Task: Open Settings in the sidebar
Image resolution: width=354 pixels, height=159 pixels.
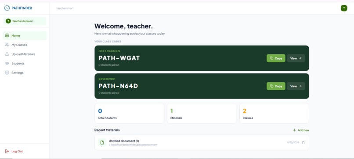Action: click(25, 73)
